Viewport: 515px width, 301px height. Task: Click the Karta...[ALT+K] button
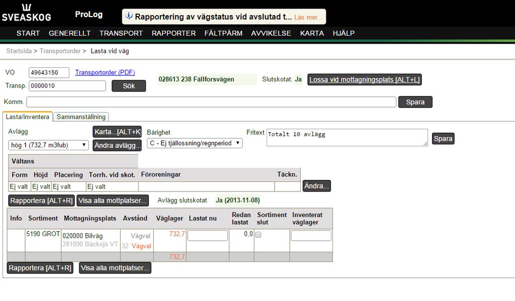pyautogui.click(x=117, y=132)
